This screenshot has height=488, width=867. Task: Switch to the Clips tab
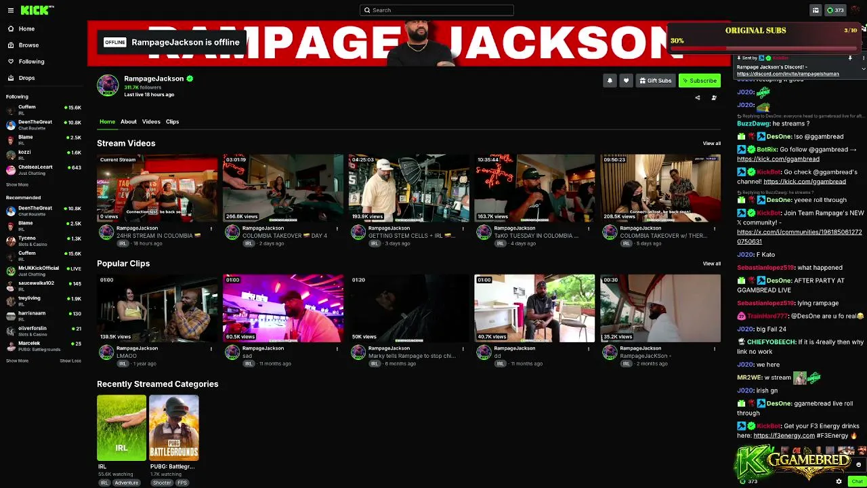pyautogui.click(x=173, y=122)
